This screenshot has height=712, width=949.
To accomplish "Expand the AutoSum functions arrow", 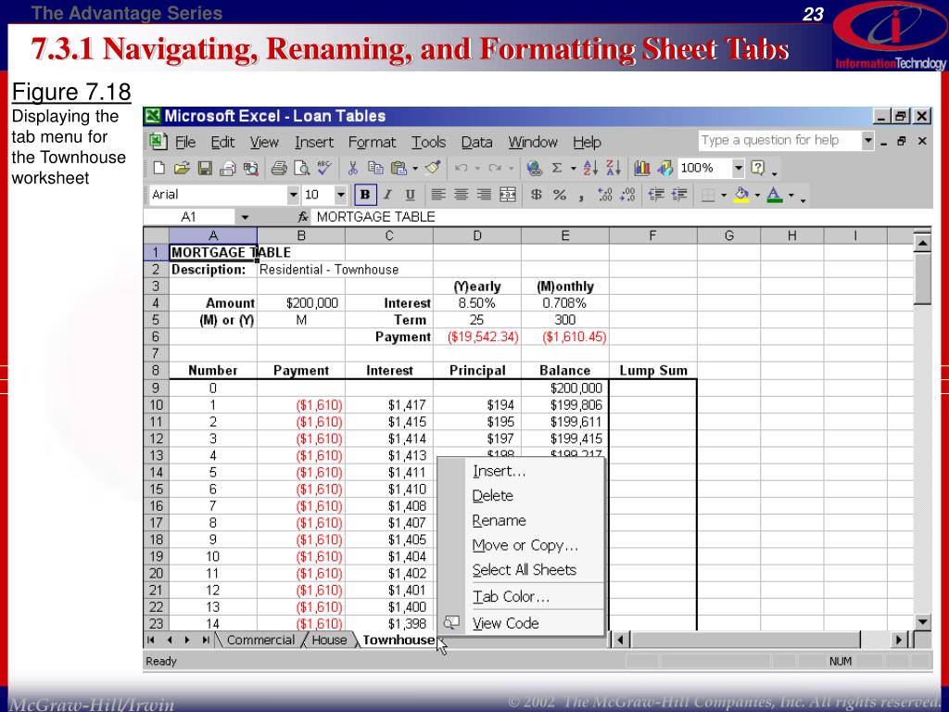I will (573, 169).
